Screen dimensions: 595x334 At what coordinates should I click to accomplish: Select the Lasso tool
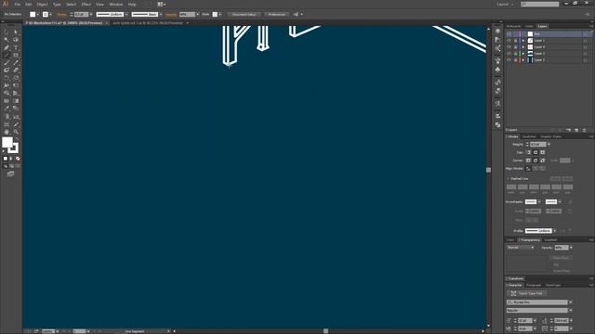tap(16, 40)
